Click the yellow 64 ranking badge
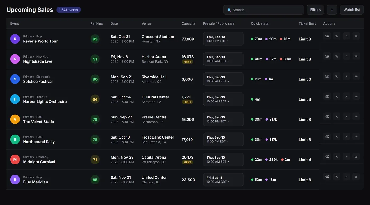 pyautogui.click(x=95, y=99)
